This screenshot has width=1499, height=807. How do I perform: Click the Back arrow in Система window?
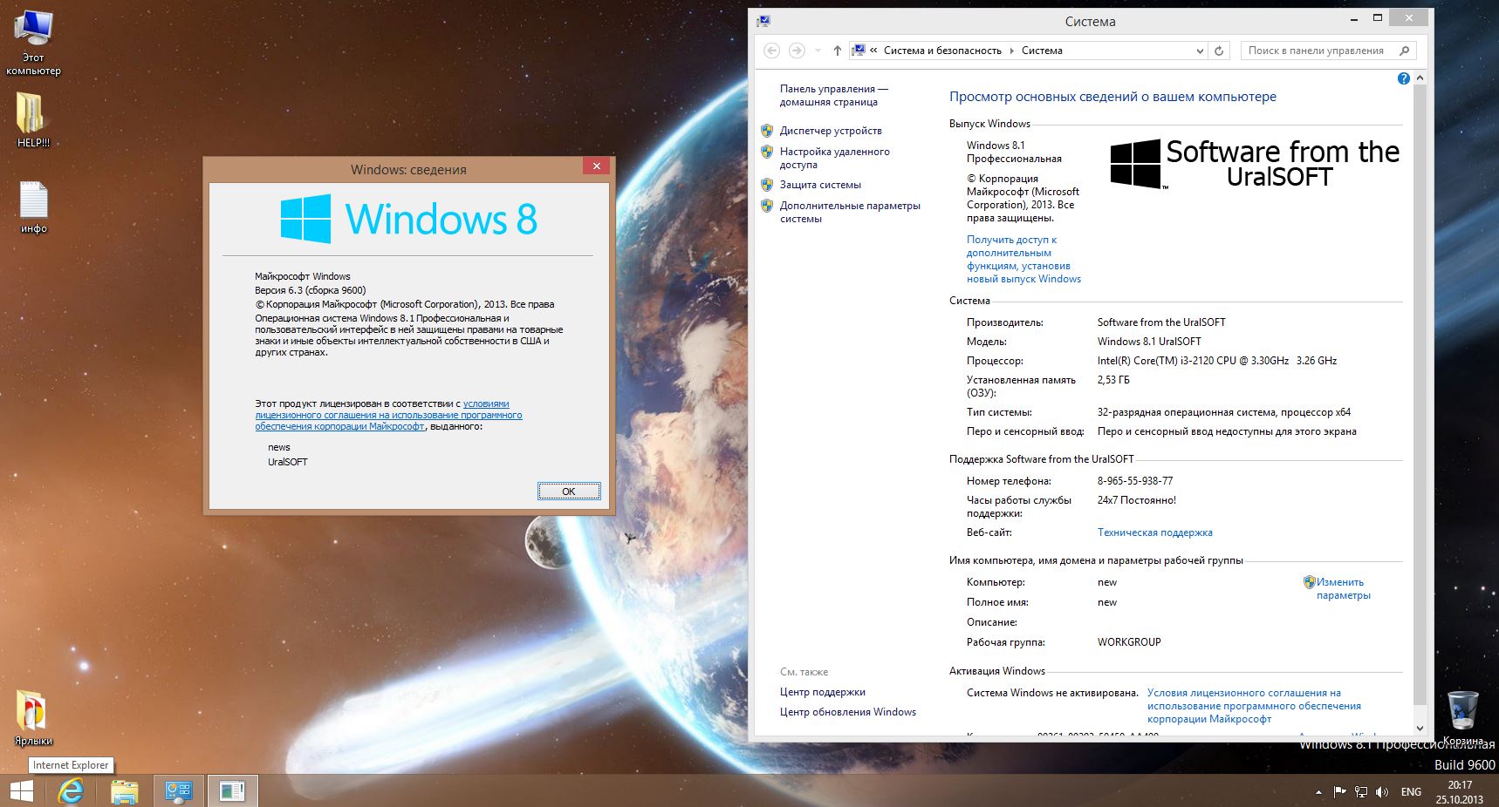pos(771,51)
